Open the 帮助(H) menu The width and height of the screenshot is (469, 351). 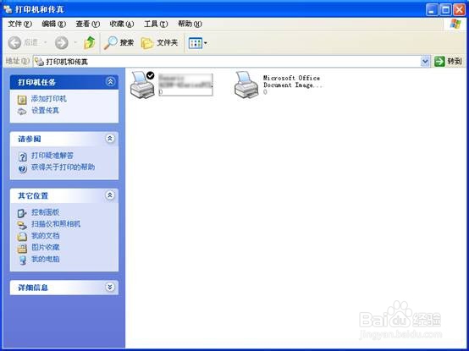(x=190, y=24)
